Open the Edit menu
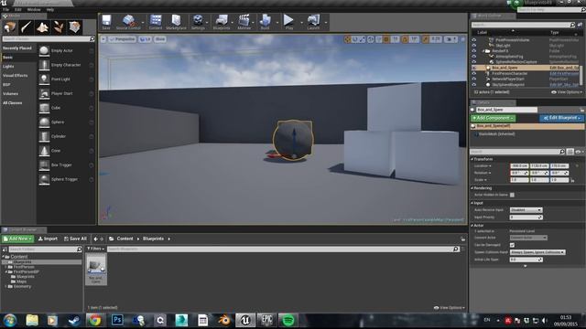Screen dimensions: 586x329 point(18,9)
